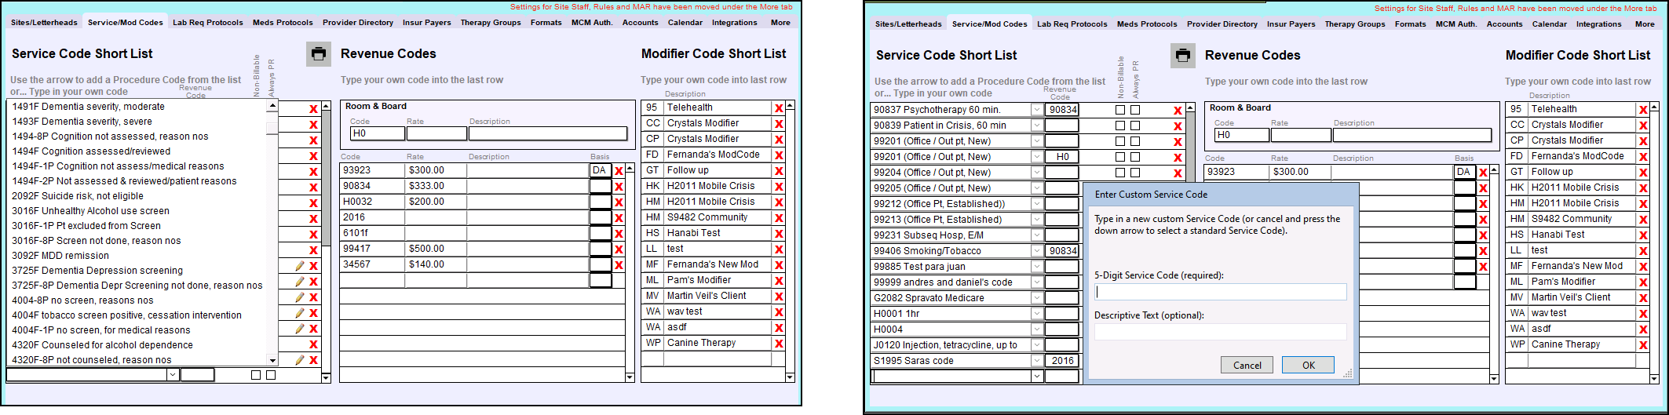1669x415 pixels.
Task: Delete the 90837 Psychotherapy 60 min. row
Action: 1178,111
